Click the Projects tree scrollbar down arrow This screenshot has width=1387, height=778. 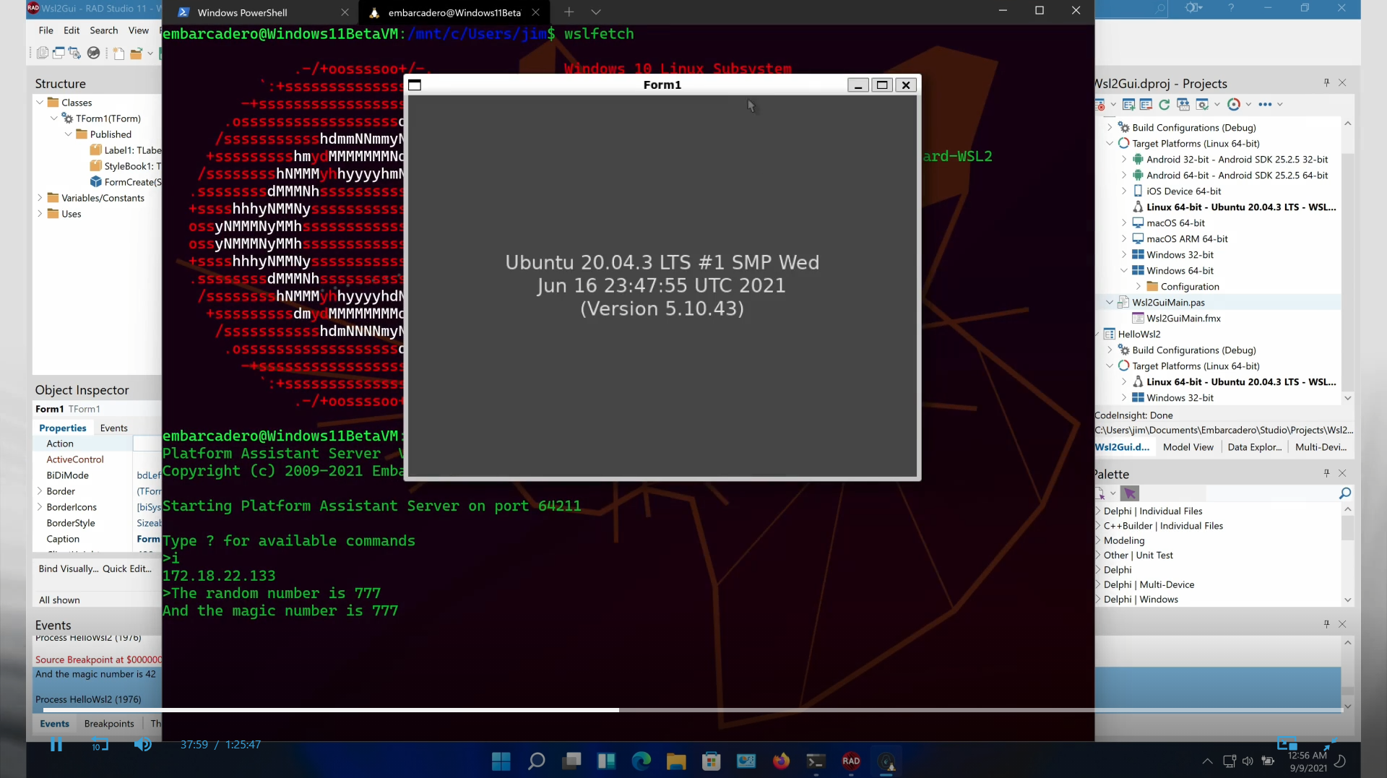[1347, 398]
